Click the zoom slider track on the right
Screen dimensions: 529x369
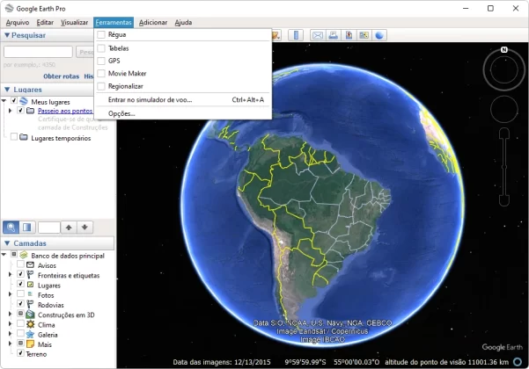[x=504, y=166]
